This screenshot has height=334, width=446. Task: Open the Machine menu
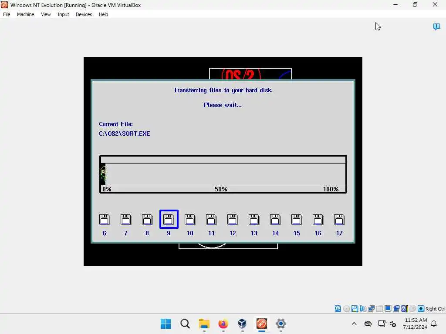click(25, 14)
